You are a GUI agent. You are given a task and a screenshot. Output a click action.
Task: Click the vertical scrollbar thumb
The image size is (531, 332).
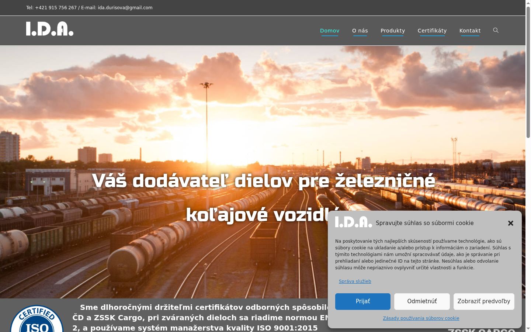(x=528, y=72)
